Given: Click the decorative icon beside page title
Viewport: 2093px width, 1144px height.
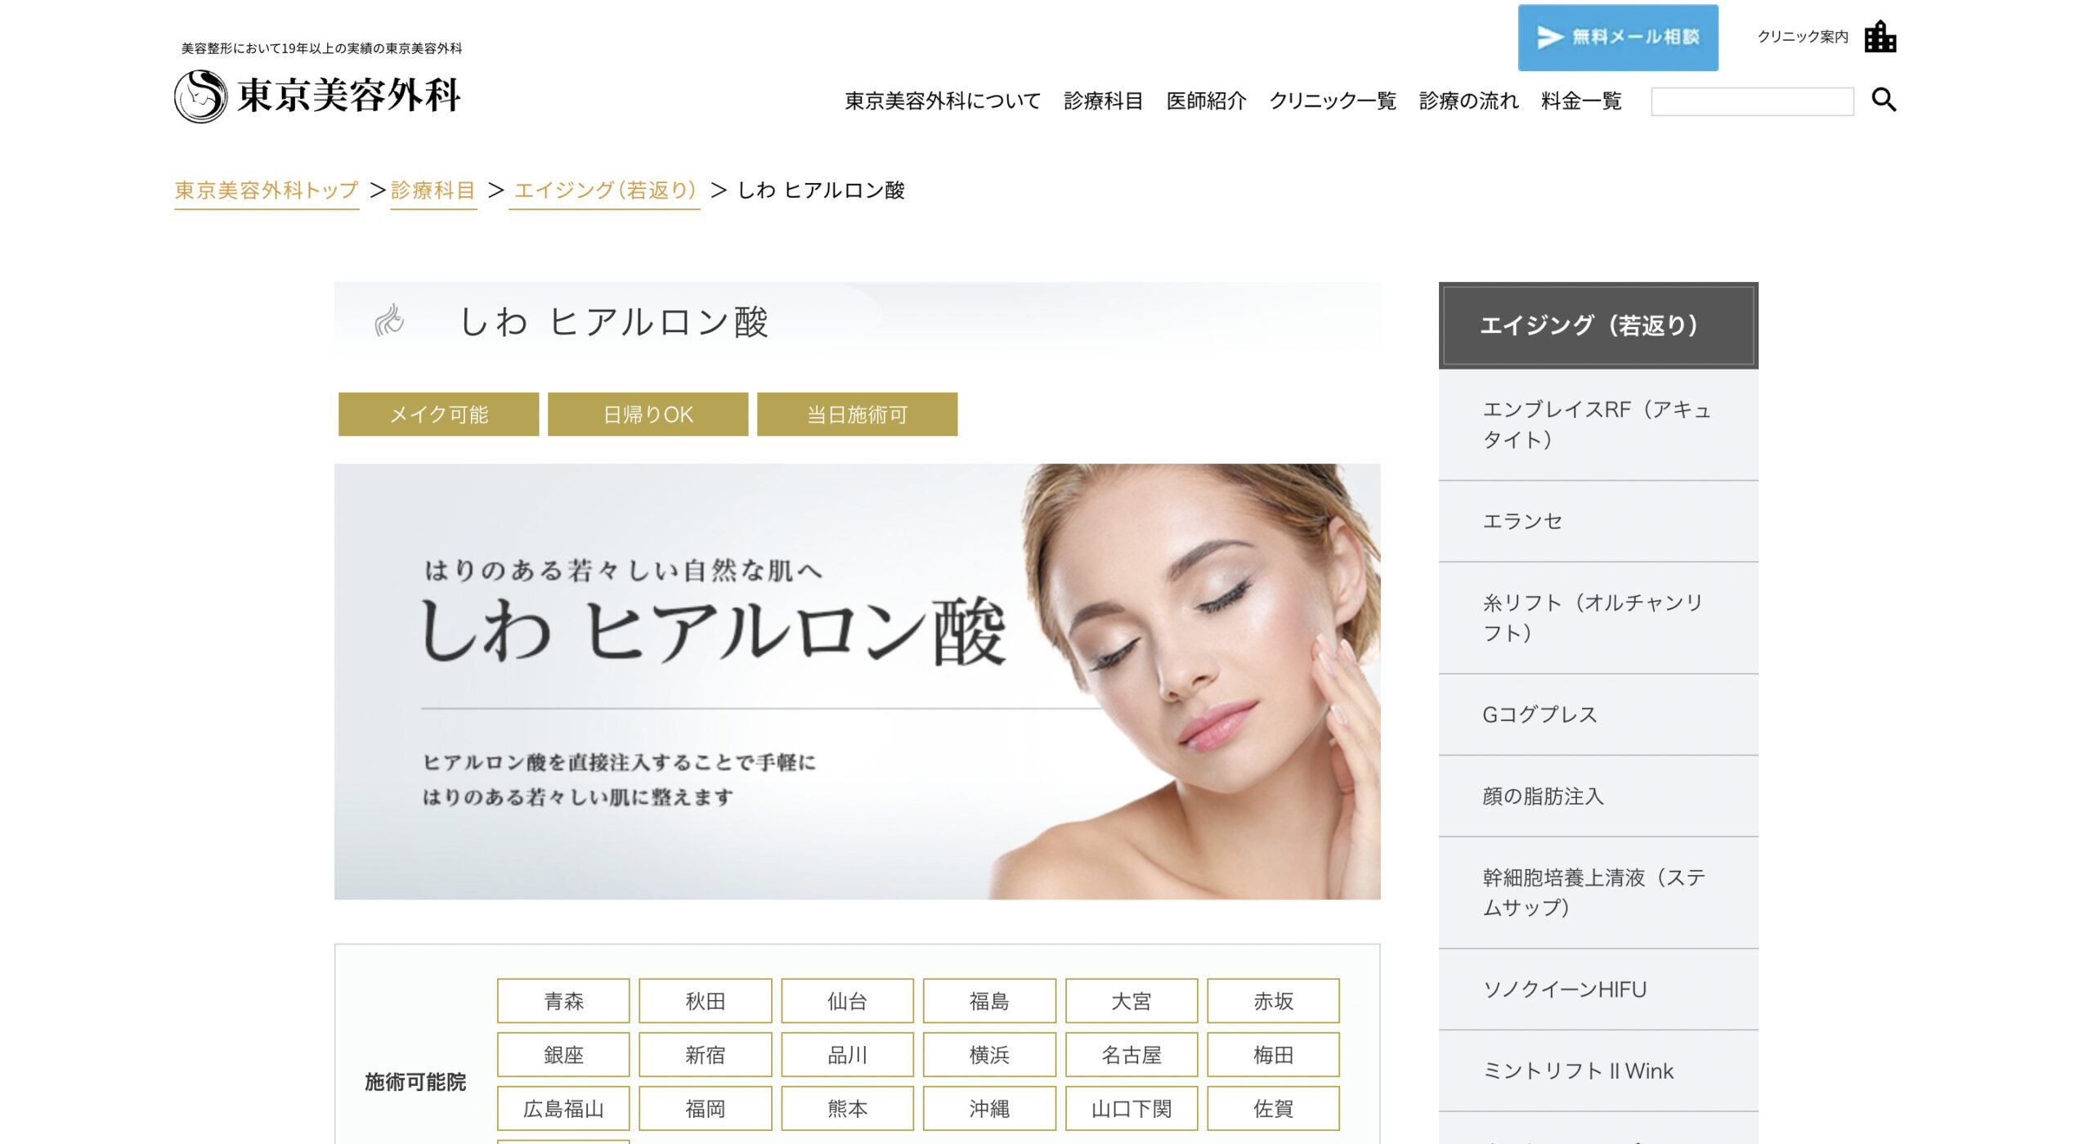Looking at the screenshot, I should (x=389, y=321).
